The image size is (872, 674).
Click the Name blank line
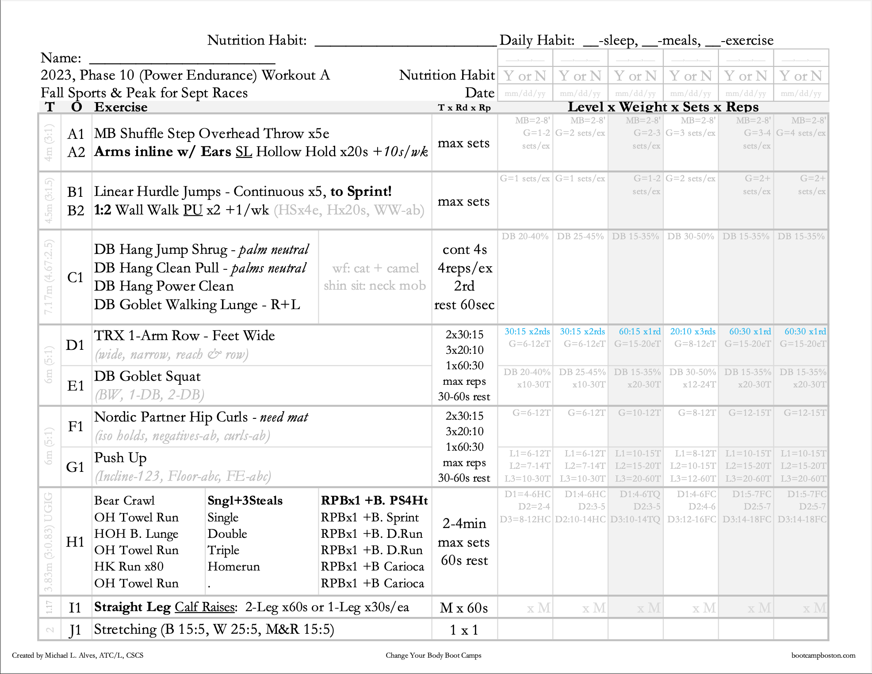pos(182,63)
